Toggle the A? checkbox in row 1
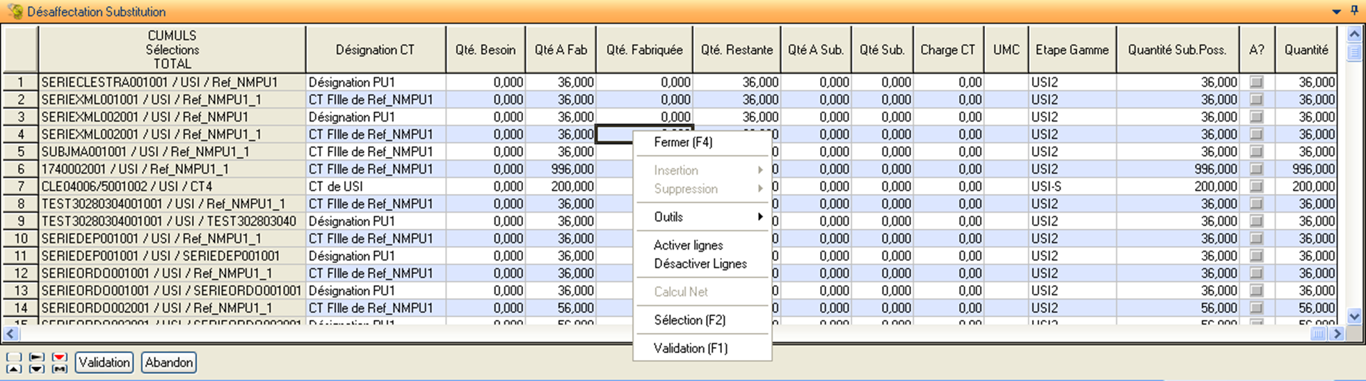The width and height of the screenshot is (1366, 381). click(1256, 82)
